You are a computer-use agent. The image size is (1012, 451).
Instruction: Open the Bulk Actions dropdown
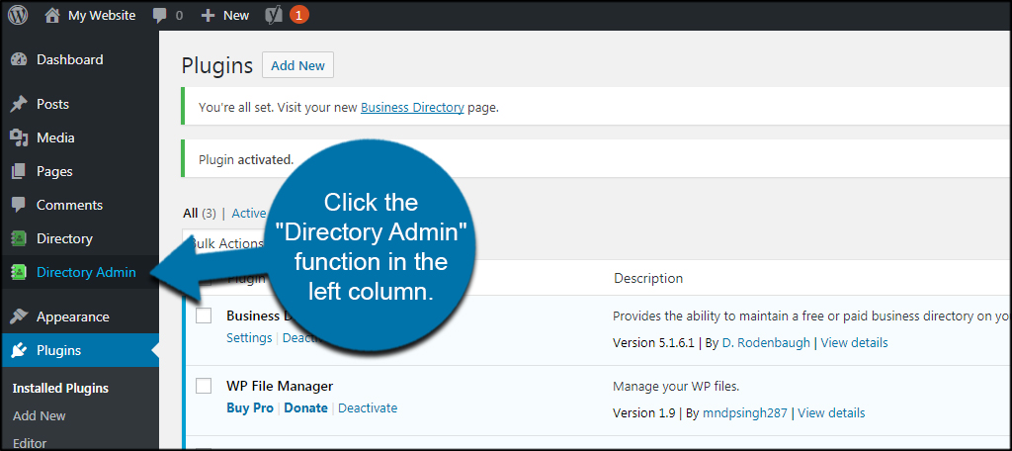(226, 243)
